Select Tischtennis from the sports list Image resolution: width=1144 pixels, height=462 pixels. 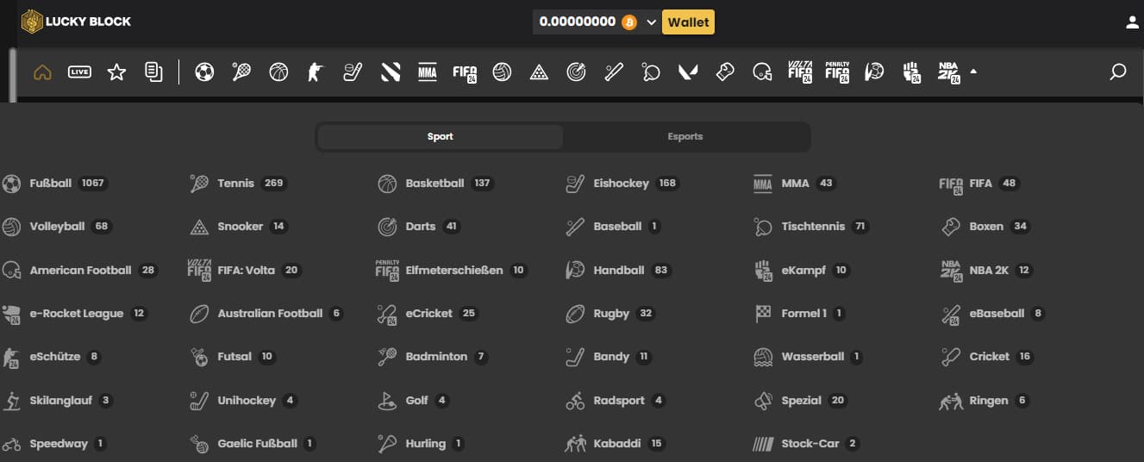(812, 227)
